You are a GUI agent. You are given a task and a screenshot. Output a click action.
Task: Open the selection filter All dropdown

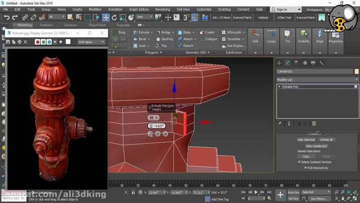coord(57,17)
